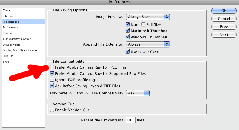Open Maximize PSD and PSB Compatibility dropdown
This screenshot has width=239, height=130.
pos(138,93)
